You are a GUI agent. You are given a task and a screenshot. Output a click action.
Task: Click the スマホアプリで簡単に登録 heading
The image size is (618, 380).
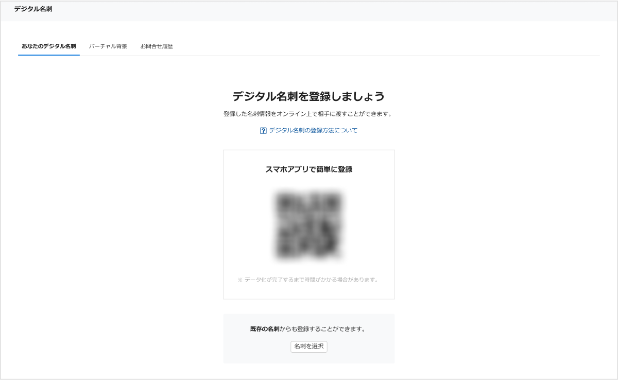point(309,169)
